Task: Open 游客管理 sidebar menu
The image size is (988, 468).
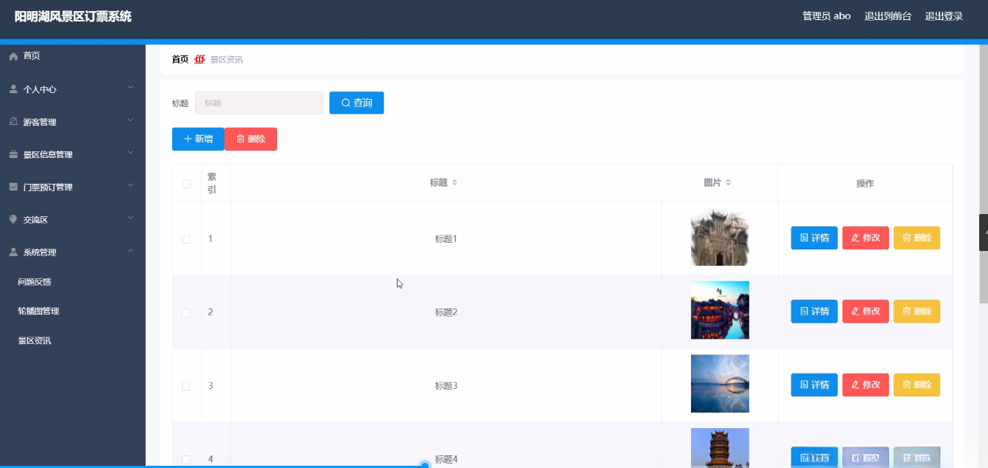Action: pyautogui.click(x=72, y=122)
